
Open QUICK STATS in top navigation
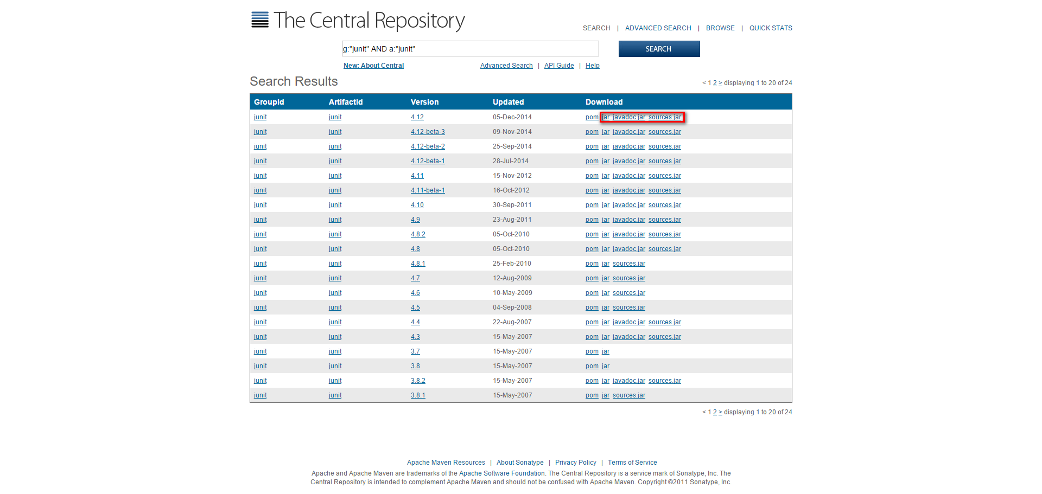(x=771, y=28)
